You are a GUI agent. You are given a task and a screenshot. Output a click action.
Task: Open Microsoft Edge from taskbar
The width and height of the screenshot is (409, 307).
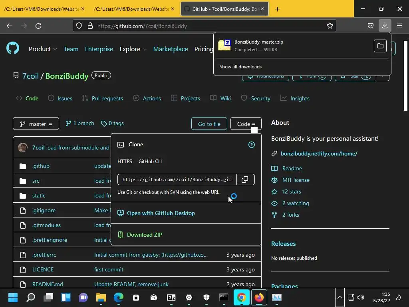pyautogui.click(x=118, y=297)
